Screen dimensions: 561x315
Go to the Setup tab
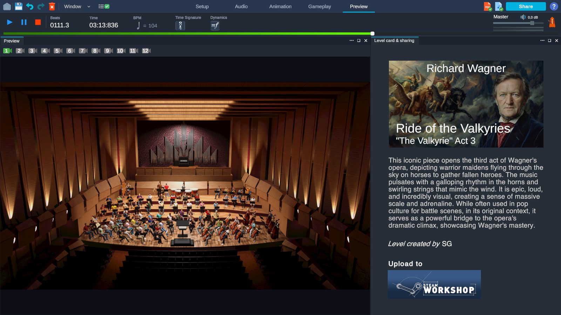click(x=202, y=6)
